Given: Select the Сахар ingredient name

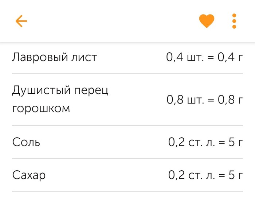Looking at the screenshot, I should (29, 175).
